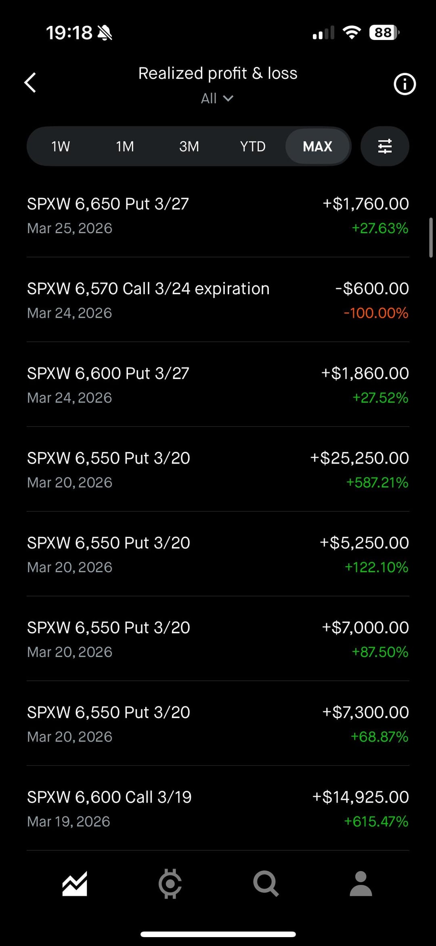
Task: Open the account profile icon
Action: 361,884
